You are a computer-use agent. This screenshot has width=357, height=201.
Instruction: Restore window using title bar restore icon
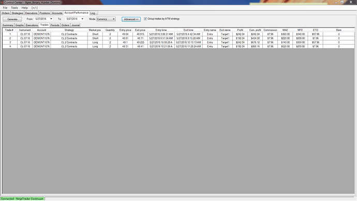click(x=342, y=2)
